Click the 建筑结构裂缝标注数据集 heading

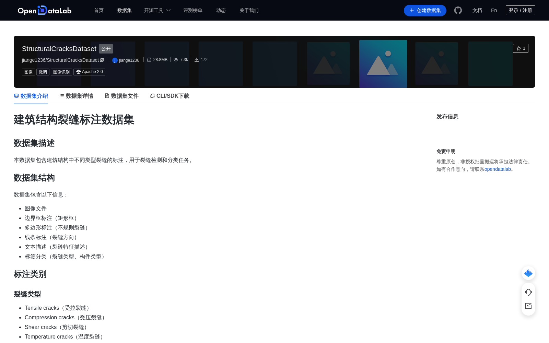(74, 120)
